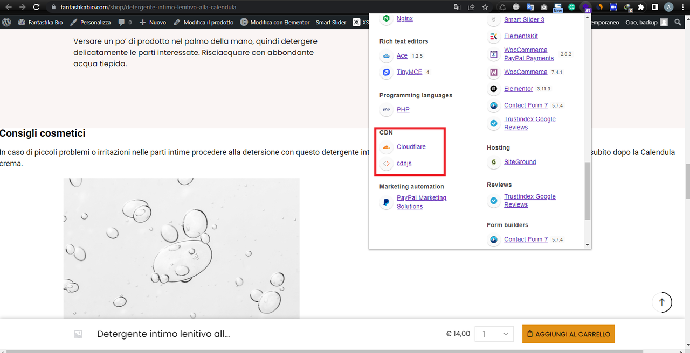The image size is (690, 353).
Task: Bookmark this page with the star icon
Action: click(x=485, y=7)
